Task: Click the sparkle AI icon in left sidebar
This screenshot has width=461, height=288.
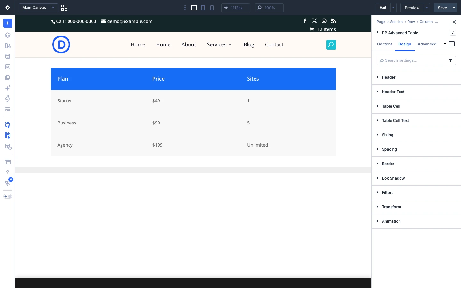Action: (8, 88)
